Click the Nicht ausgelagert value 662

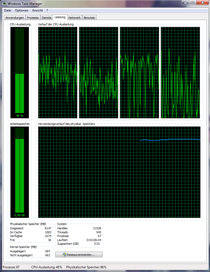48,255
